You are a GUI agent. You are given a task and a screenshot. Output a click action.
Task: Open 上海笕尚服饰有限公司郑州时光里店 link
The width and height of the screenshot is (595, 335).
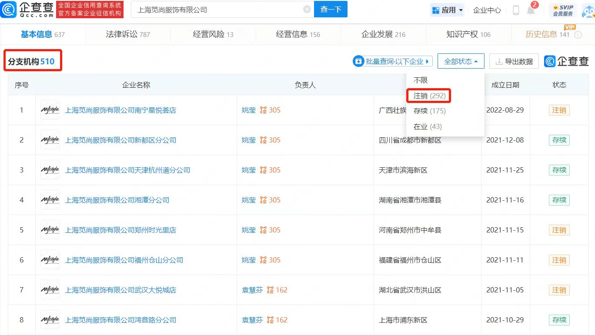pos(120,230)
